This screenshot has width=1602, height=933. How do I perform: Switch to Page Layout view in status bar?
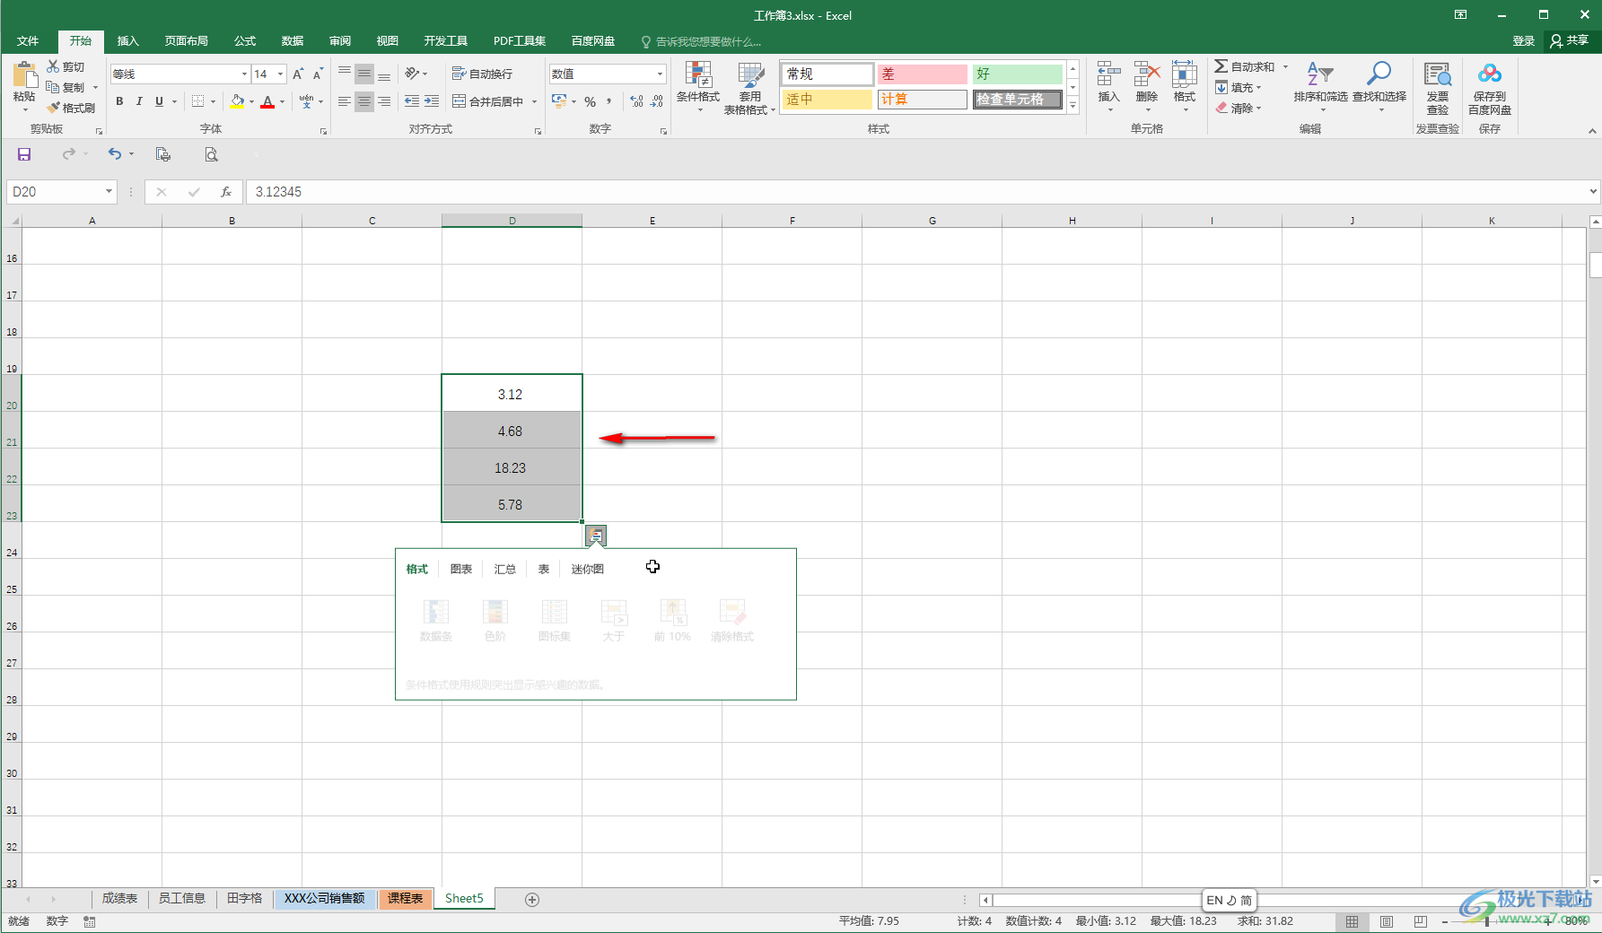(1387, 921)
